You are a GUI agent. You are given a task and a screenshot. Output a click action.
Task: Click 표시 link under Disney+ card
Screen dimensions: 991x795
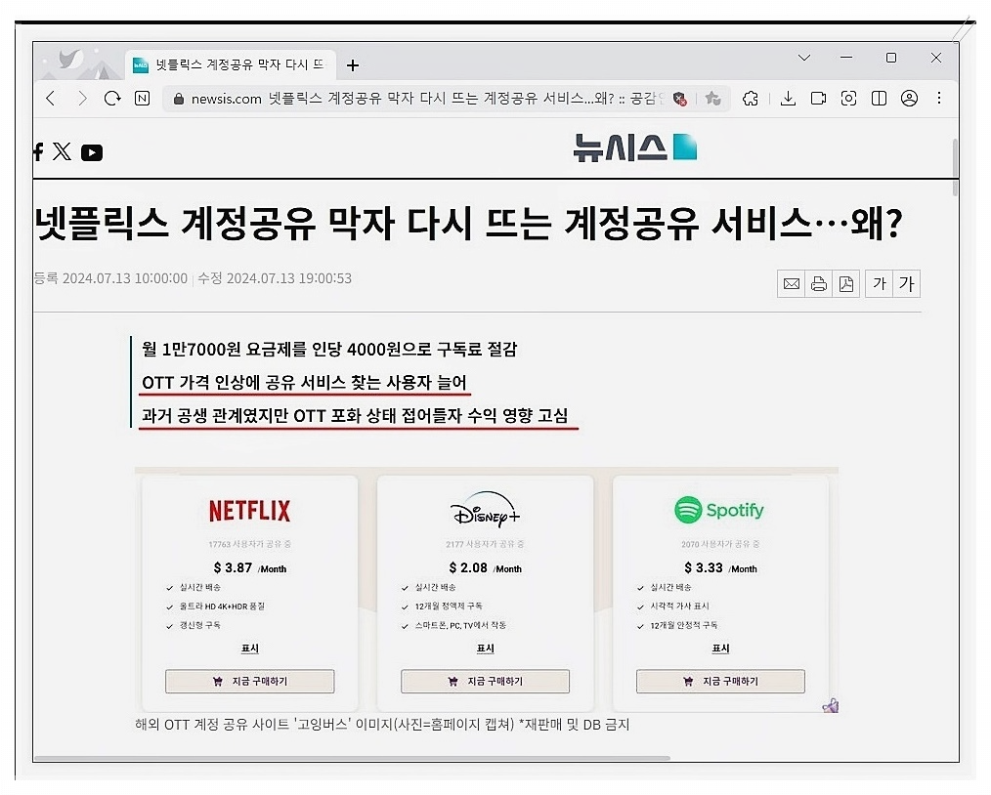click(x=486, y=649)
